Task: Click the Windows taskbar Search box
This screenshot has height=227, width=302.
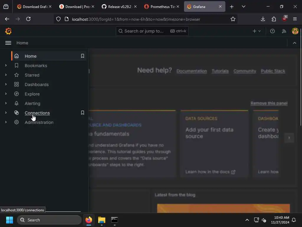Action: (x=49, y=220)
